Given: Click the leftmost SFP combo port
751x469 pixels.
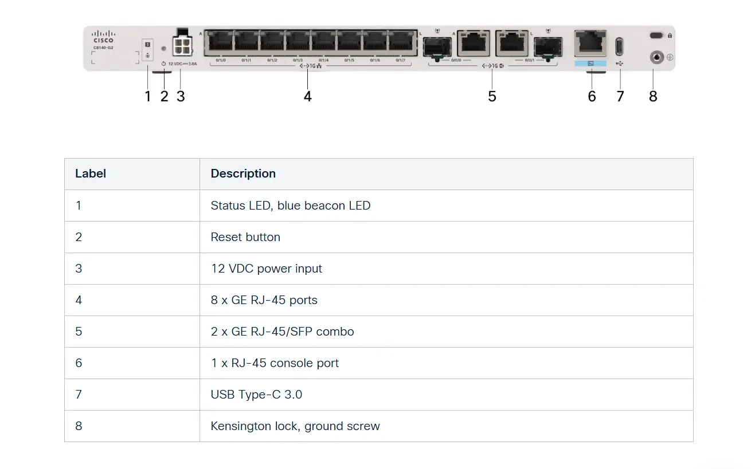Looking at the screenshot, I should point(438,47).
